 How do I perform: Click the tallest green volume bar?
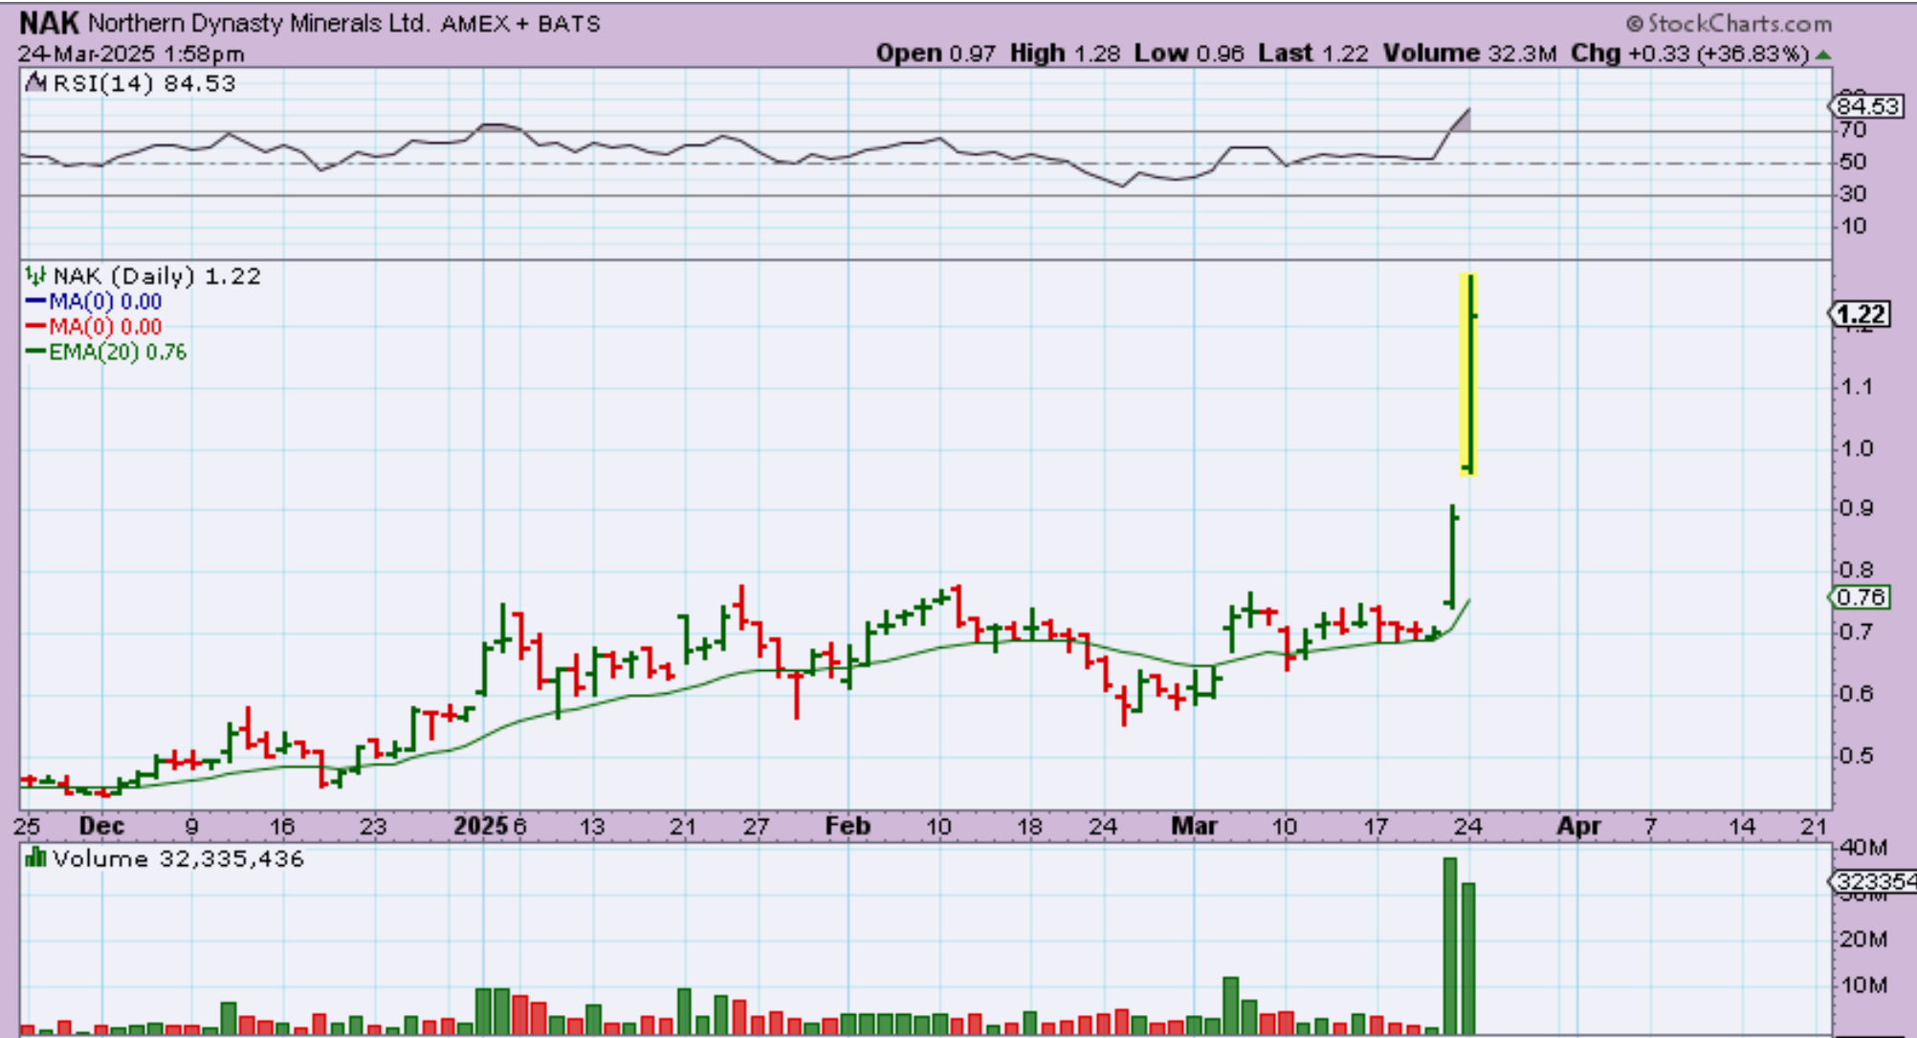point(1449,944)
